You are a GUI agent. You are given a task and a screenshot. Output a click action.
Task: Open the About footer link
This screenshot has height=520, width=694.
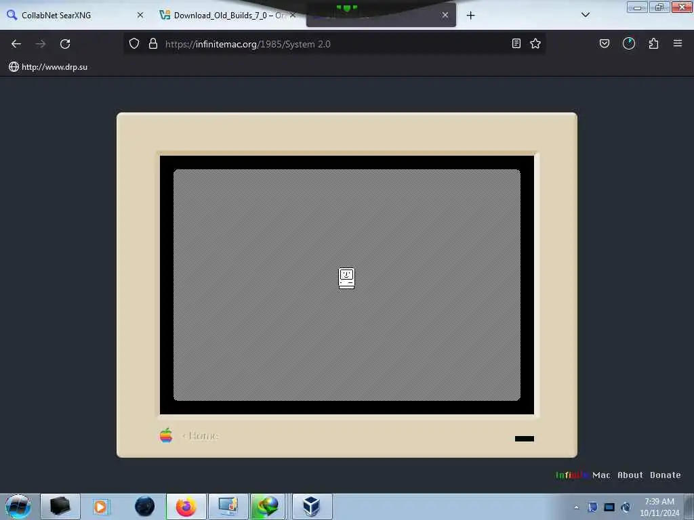(x=630, y=475)
